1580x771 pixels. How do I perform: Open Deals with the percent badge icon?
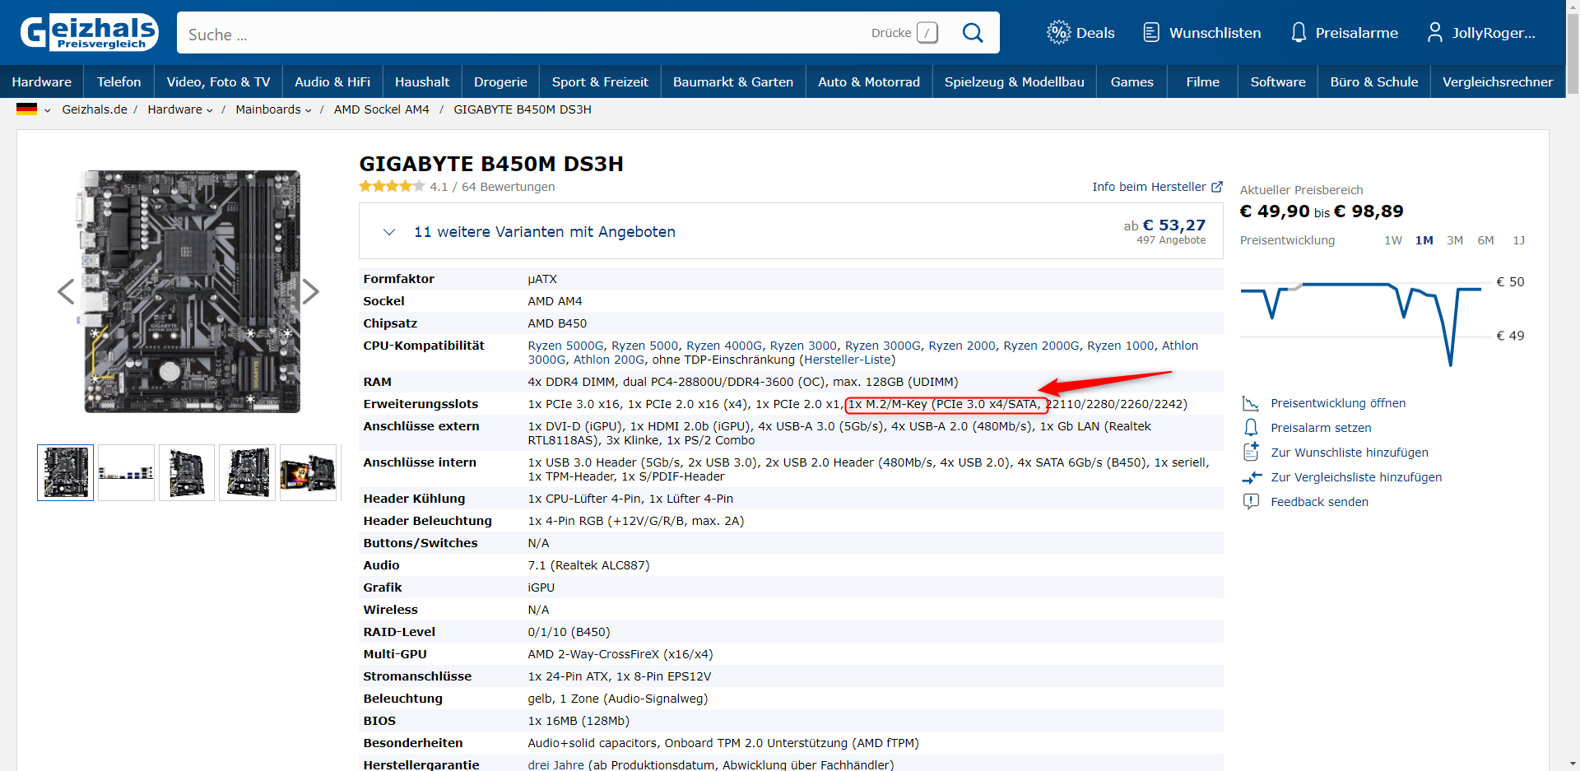pyautogui.click(x=1080, y=33)
